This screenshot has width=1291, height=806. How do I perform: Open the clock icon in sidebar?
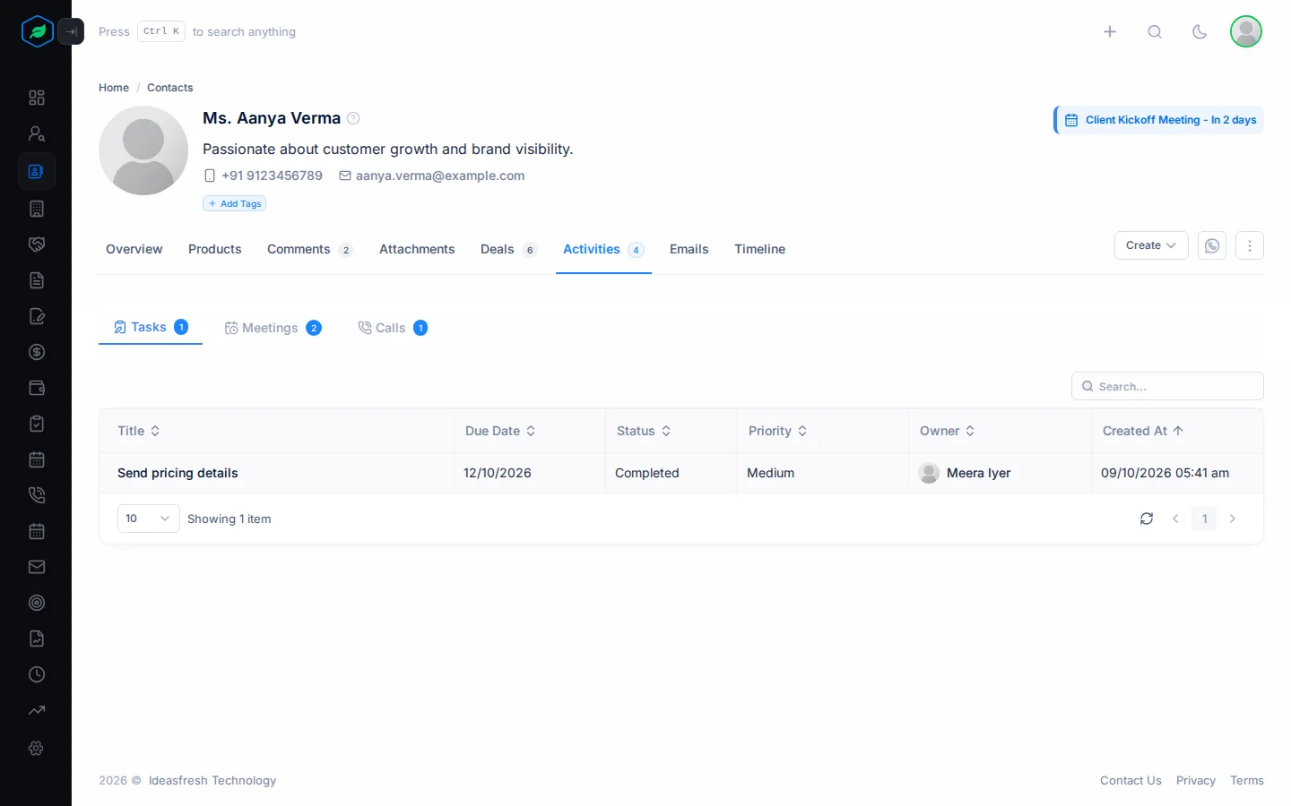[37, 674]
